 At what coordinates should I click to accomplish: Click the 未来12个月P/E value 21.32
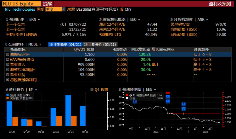point(152,29)
